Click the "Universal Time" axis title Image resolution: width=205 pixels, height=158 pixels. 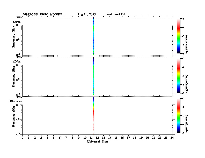pyautogui.click(x=98, y=141)
